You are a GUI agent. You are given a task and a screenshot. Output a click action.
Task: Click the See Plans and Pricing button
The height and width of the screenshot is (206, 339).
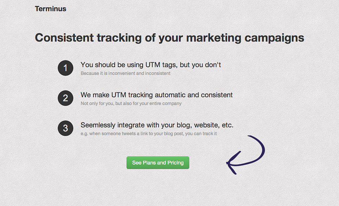coord(158,163)
